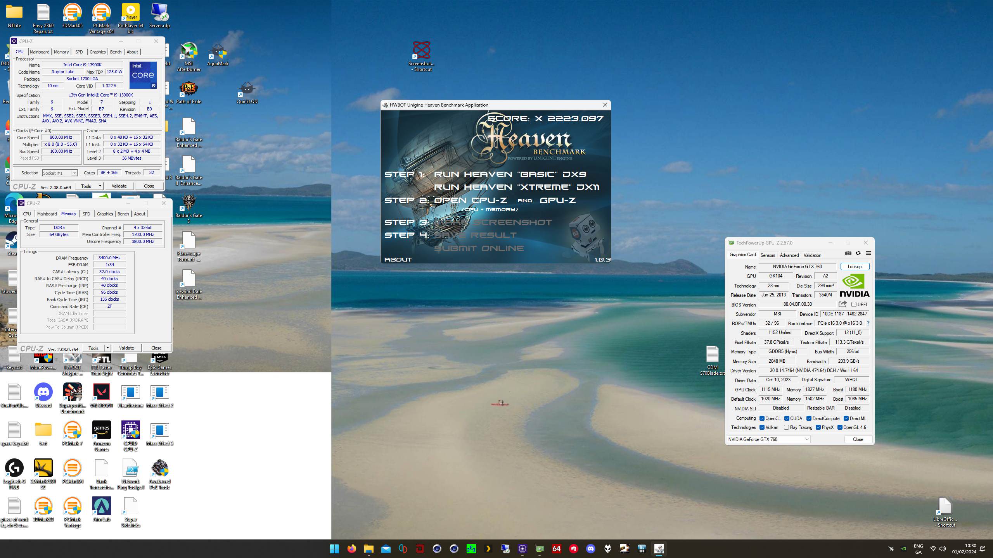The image size is (993, 558).
Task: Take a GPU-Z screenshot with camera icon
Action: pyautogui.click(x=848, y=253)
